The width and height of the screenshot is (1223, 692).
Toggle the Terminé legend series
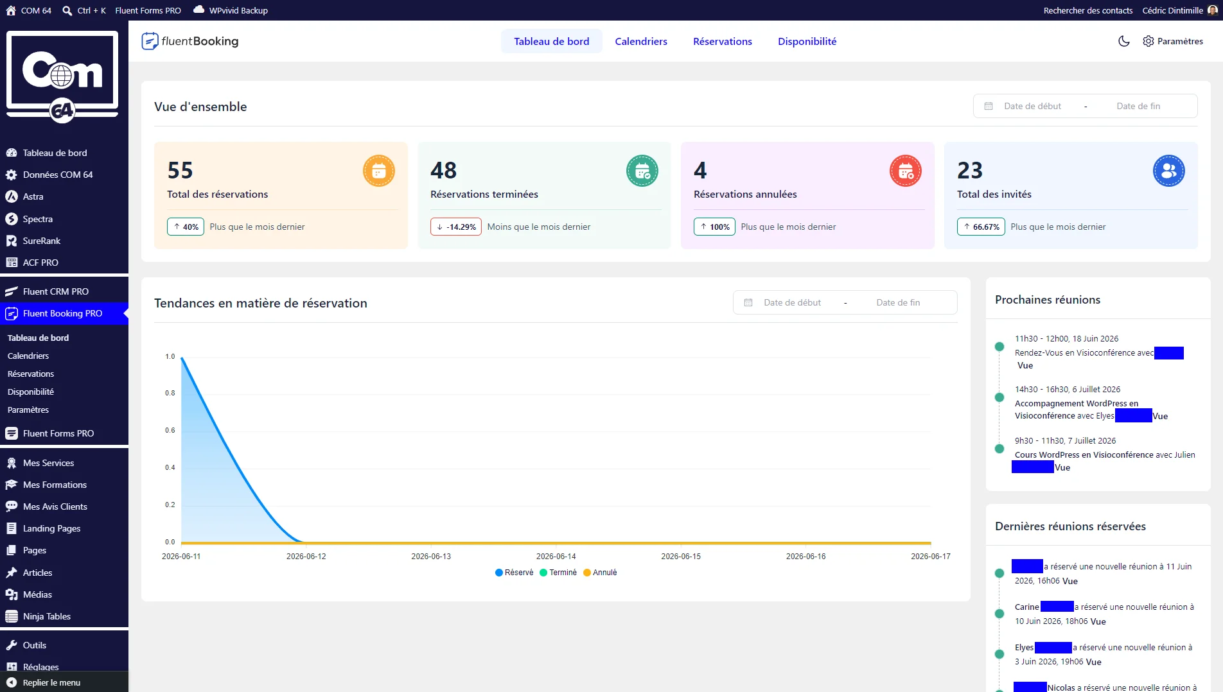pos(558,573)
